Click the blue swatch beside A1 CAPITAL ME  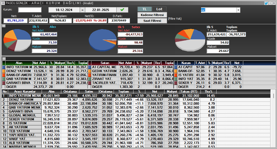point(90,67)
